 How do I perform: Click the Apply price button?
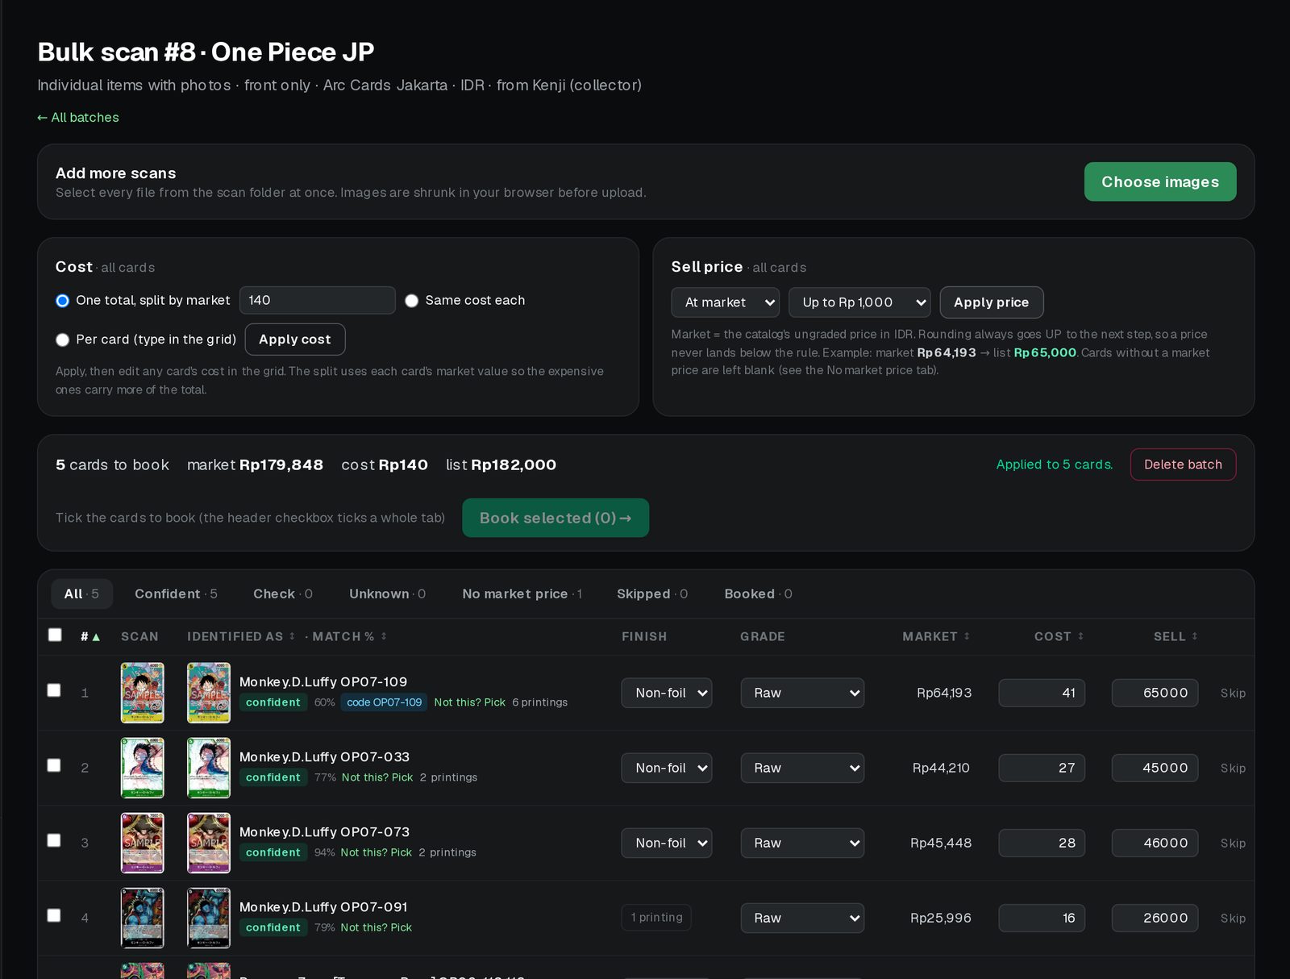pos(992,302)
